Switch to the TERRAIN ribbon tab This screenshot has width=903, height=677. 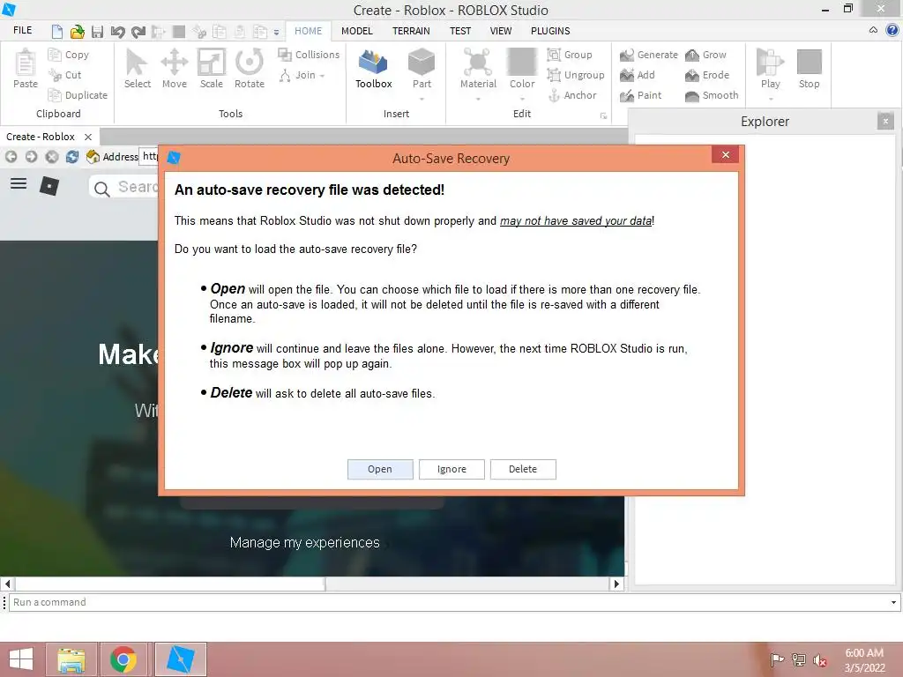pyautogui.click(x=411, y=31)
